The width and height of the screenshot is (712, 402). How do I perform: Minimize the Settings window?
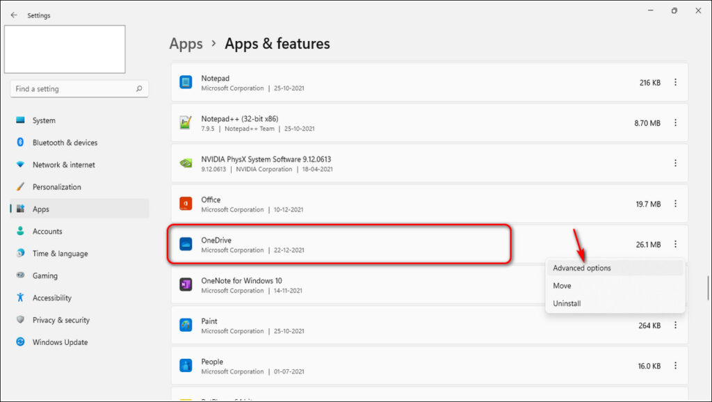pos(651,10)
